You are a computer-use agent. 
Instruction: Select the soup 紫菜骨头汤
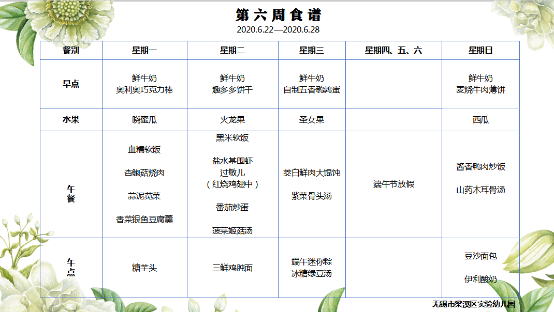[x=311, y=196]
